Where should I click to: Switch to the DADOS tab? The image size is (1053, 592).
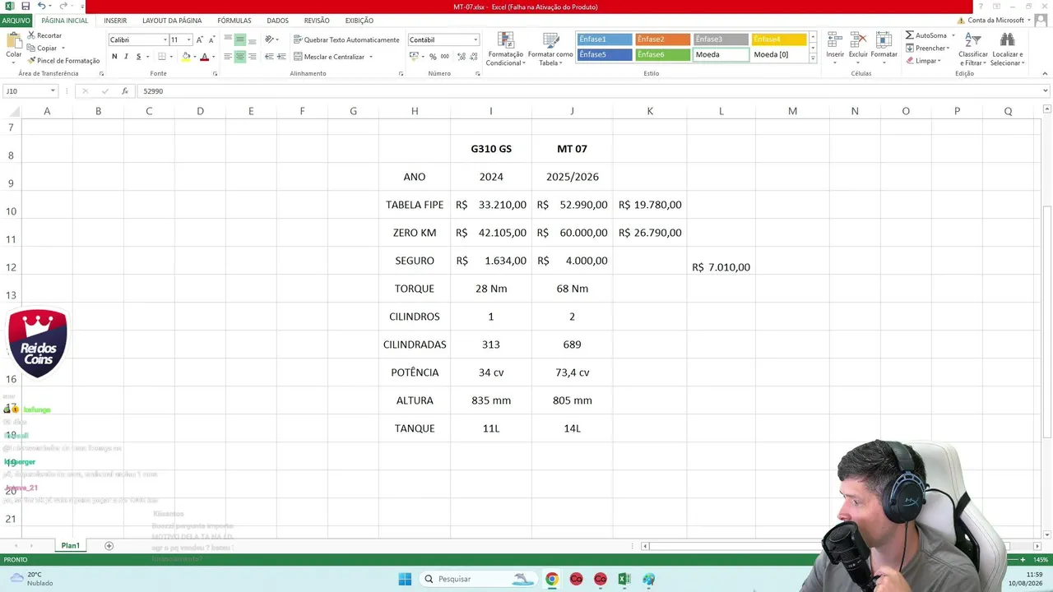[x=277, y=21]
